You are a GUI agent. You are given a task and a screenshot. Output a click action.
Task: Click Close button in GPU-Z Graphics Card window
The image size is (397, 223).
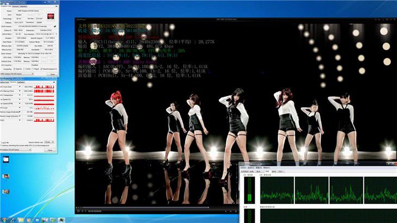[x=52, y=74]
